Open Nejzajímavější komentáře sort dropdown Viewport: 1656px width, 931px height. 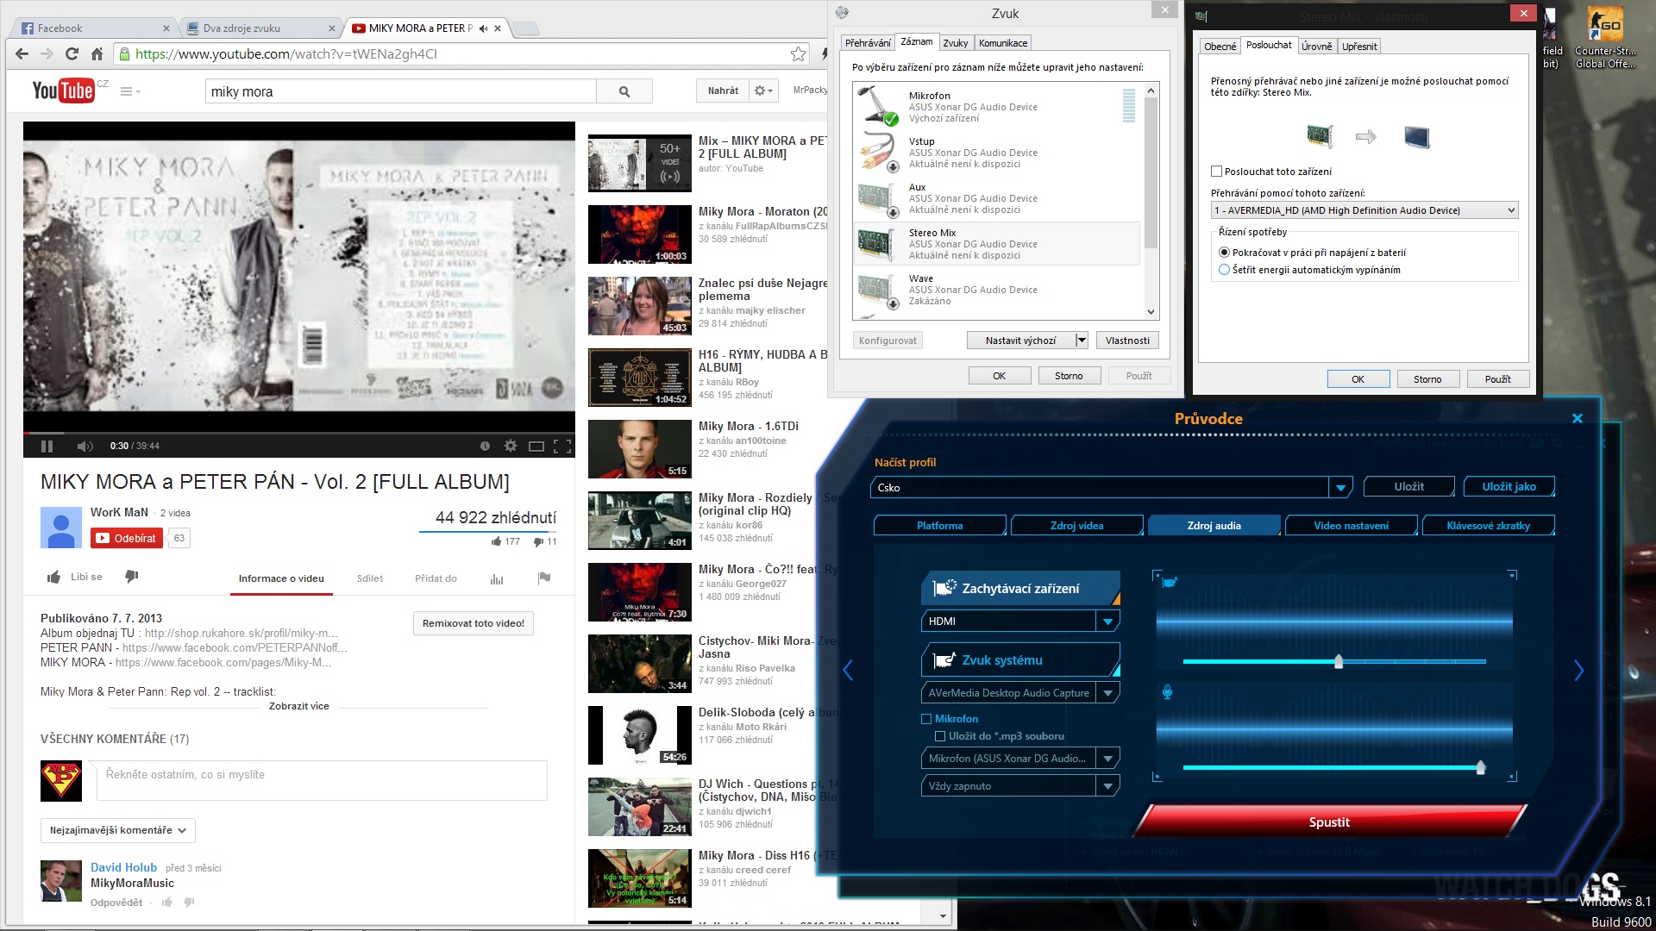(118, 830)
